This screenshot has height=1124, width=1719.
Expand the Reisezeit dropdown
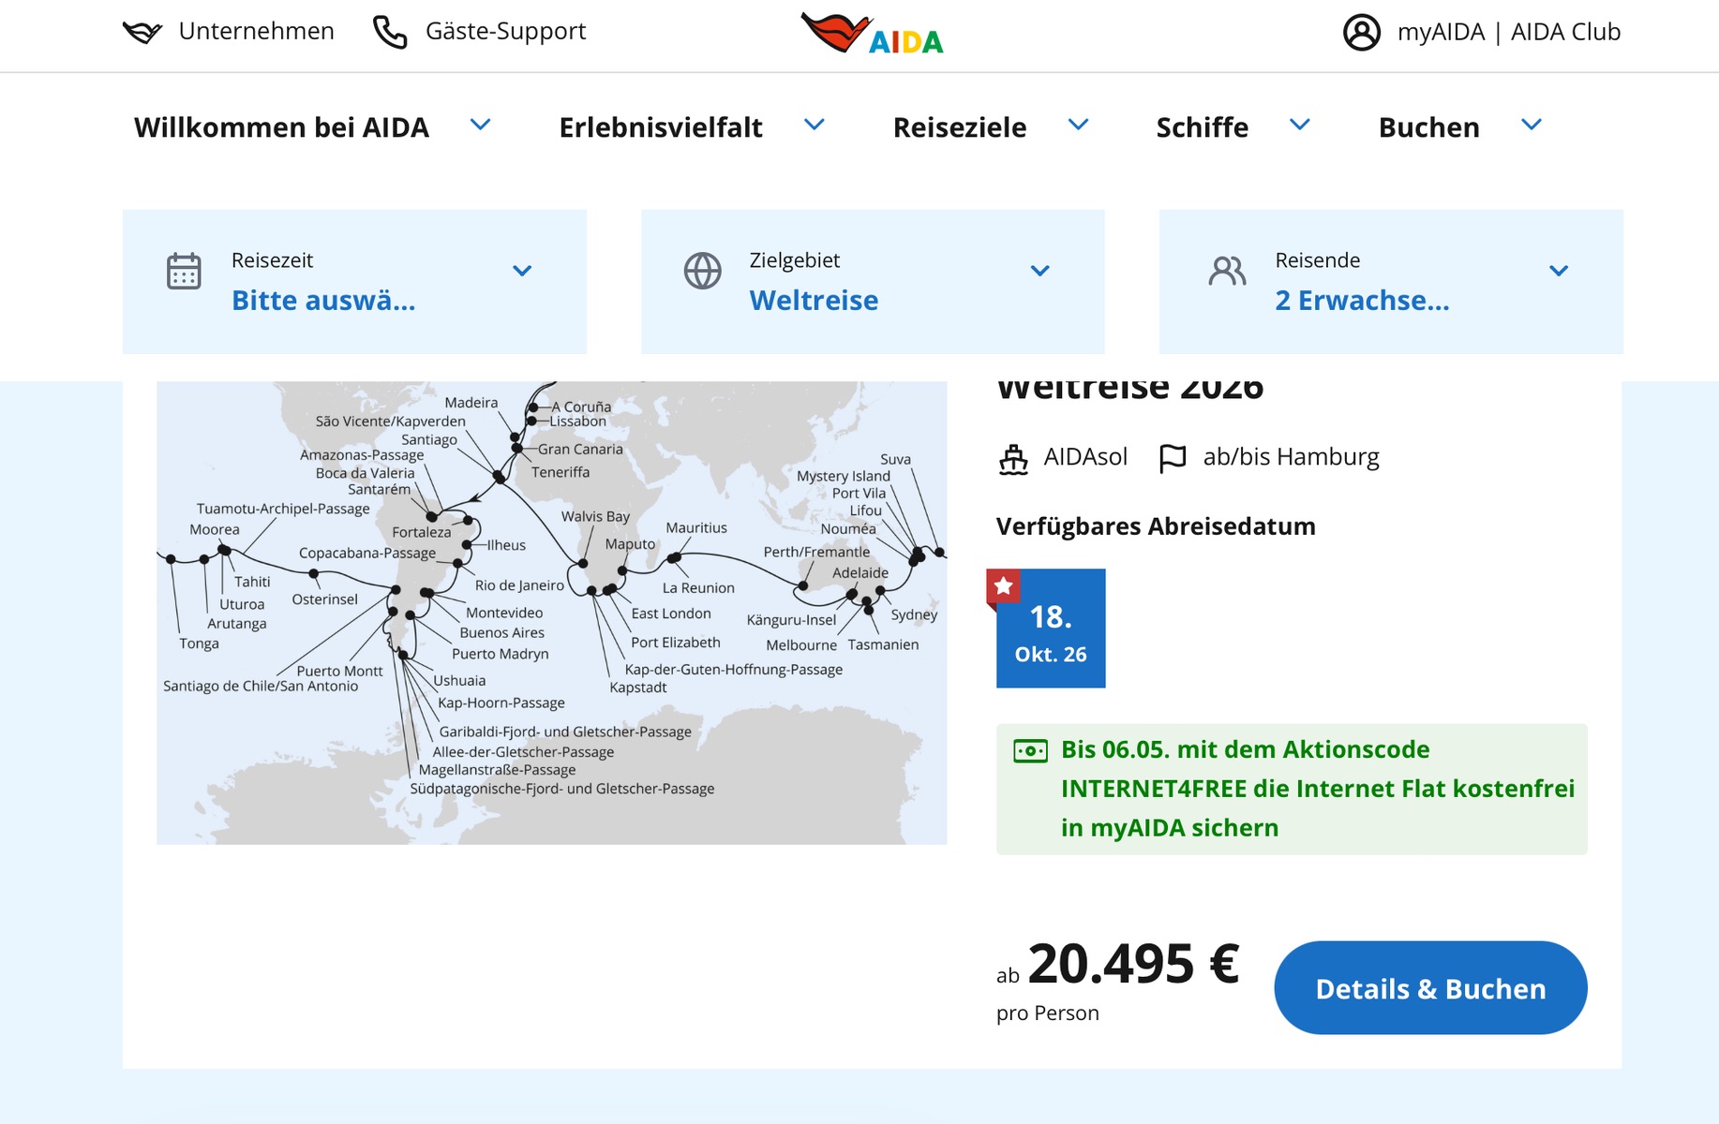[354, 282]
